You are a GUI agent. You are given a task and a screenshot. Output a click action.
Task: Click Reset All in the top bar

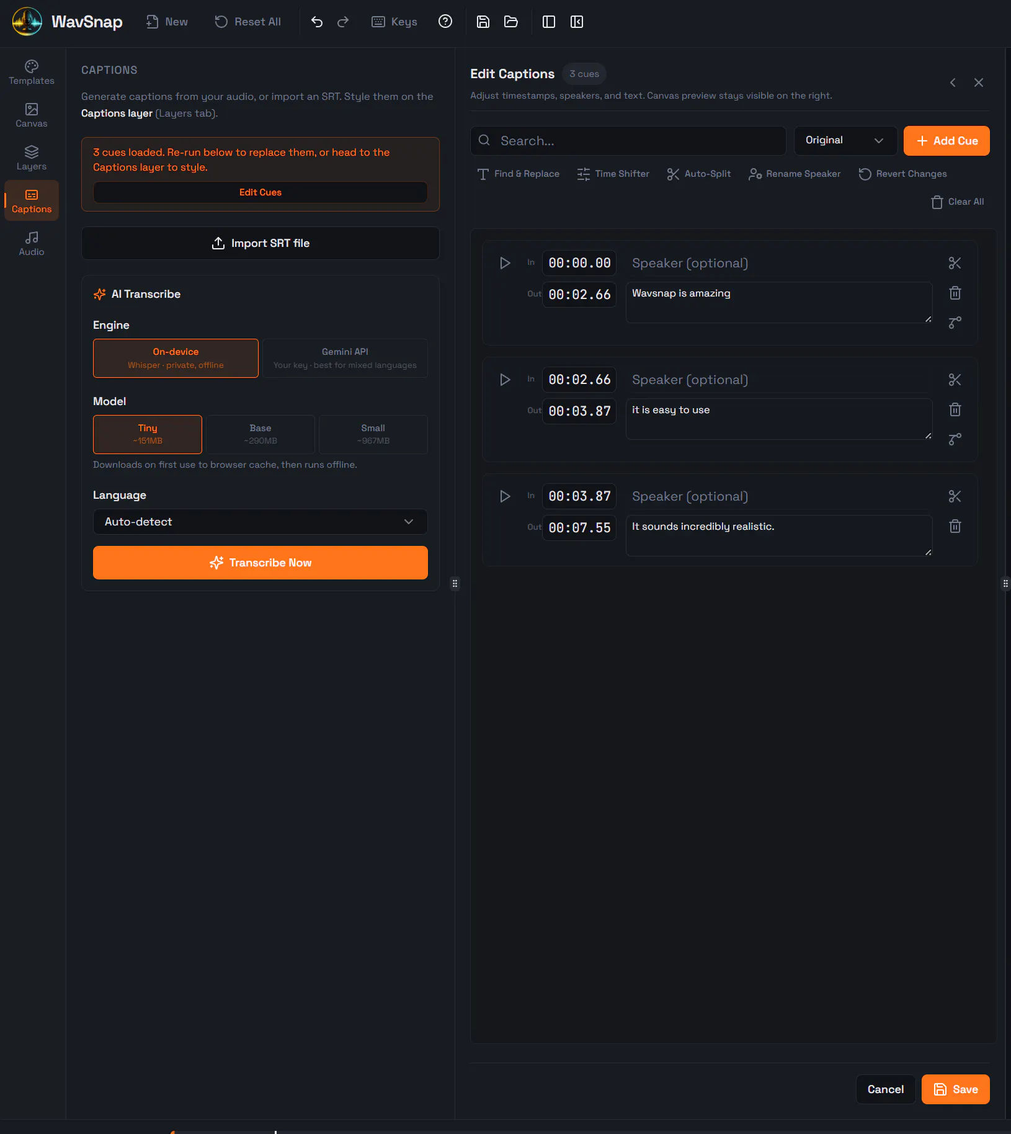pyautogui.click(x=247, y=22)
